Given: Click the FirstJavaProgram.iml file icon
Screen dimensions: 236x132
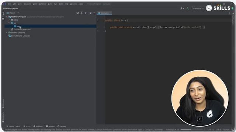Looking at the screenshot, I should 12,29.
